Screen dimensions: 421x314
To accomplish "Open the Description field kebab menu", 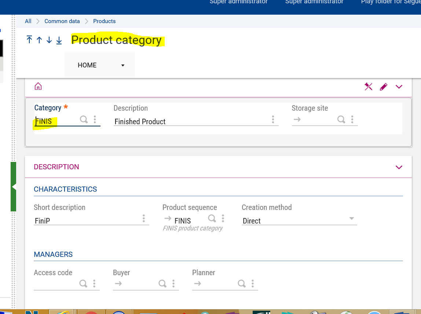I will (x=273, y=119).
